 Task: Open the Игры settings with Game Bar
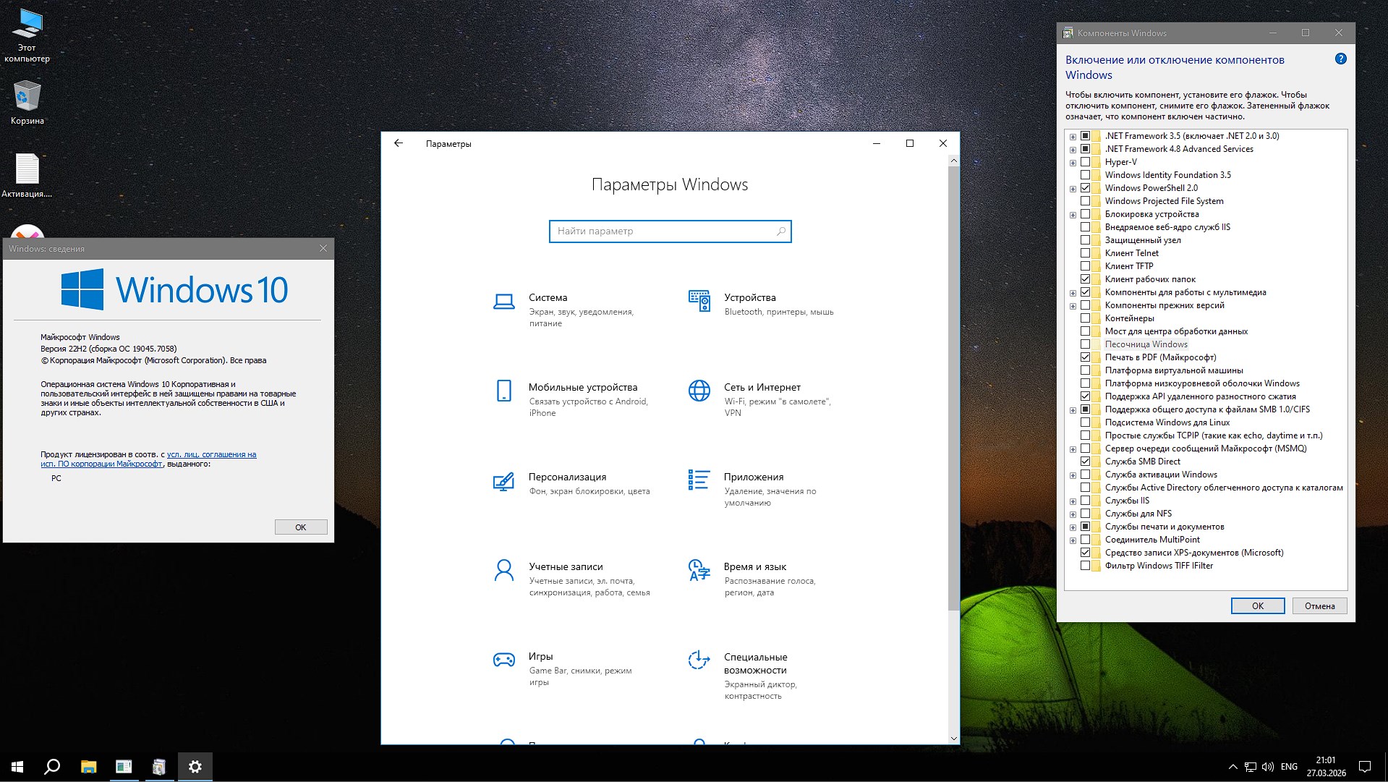pyautogui.click(x=541, y=657)
